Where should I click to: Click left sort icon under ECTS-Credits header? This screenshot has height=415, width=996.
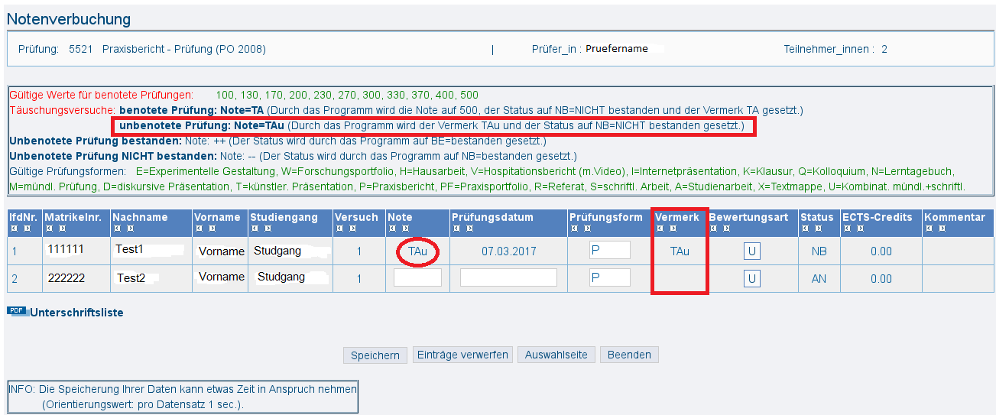coord(847,229)
